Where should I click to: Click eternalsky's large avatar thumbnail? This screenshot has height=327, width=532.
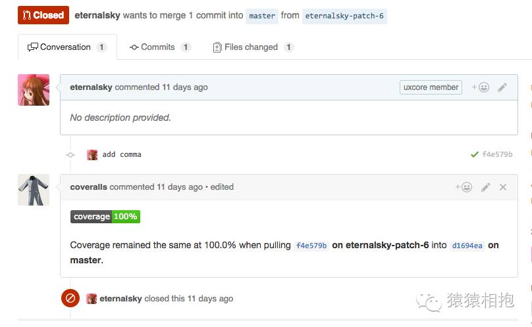(x=34, y=90)
